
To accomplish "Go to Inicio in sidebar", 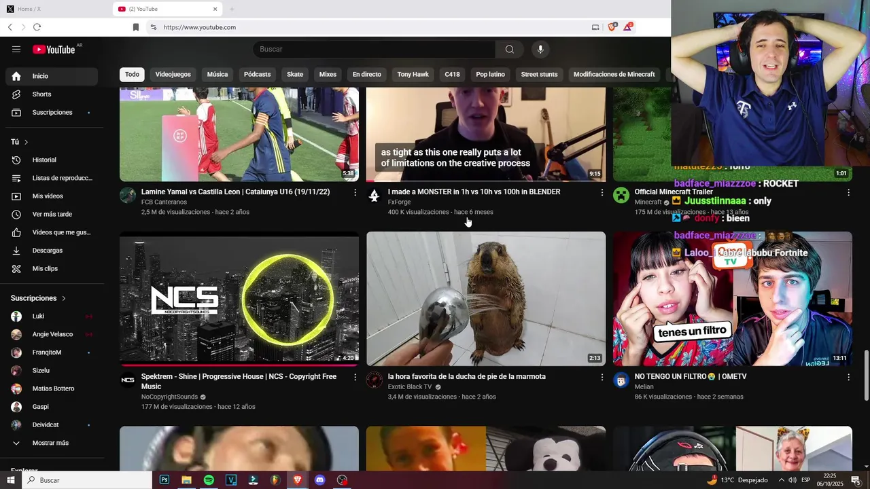I will point(52,76).
